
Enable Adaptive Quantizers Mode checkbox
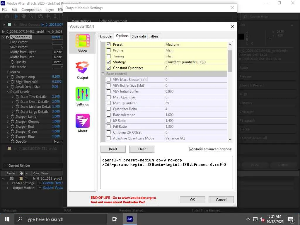coord(108,138)
